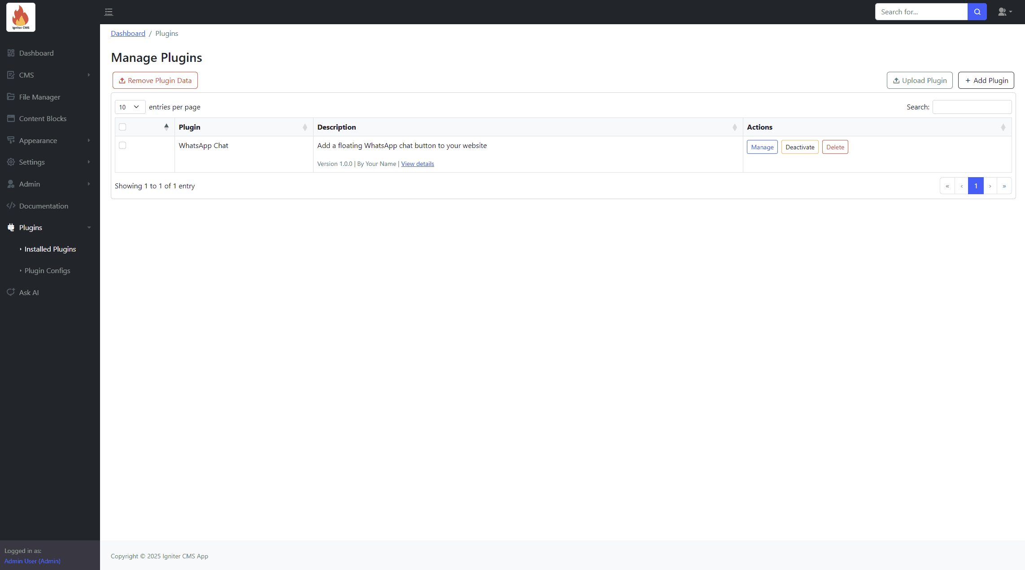The height and width of the screenshot is (570, 1025).
Task: Open the entries per page dropdown
Action: pos(130,107)
